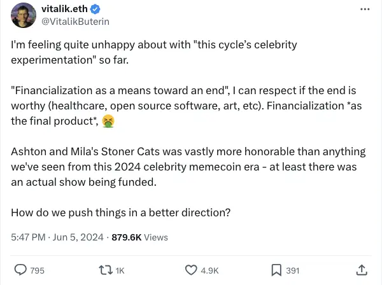The width and height of the screenshot is (382, 285).
Task: Open the share icon at bottom right
Action: [x=362, y=270]
